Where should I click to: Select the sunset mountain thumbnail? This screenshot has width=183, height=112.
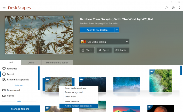point(127,109)
